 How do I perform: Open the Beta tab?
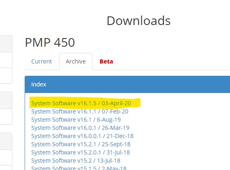pos(106,61)
